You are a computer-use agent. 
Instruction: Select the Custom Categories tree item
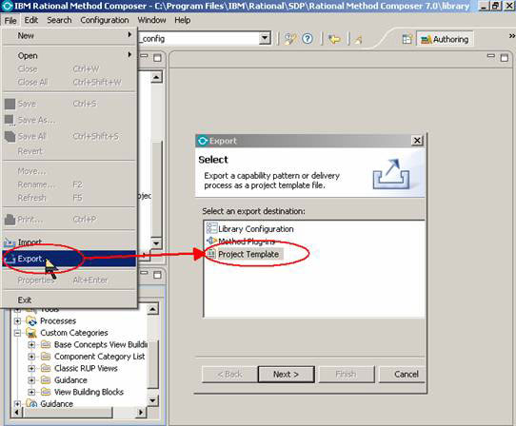(x=74, y=333)
